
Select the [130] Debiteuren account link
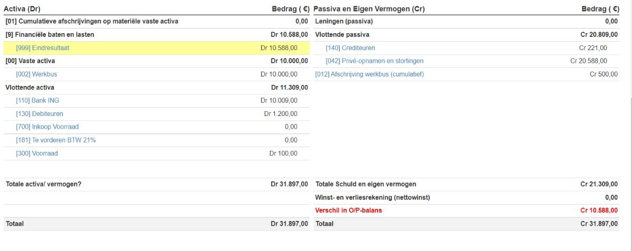click(x=39, y=114)
